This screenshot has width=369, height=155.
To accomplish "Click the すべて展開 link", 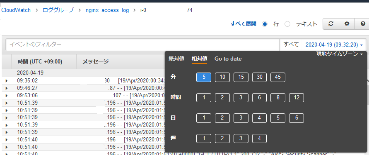I will (x=244, y=24).
